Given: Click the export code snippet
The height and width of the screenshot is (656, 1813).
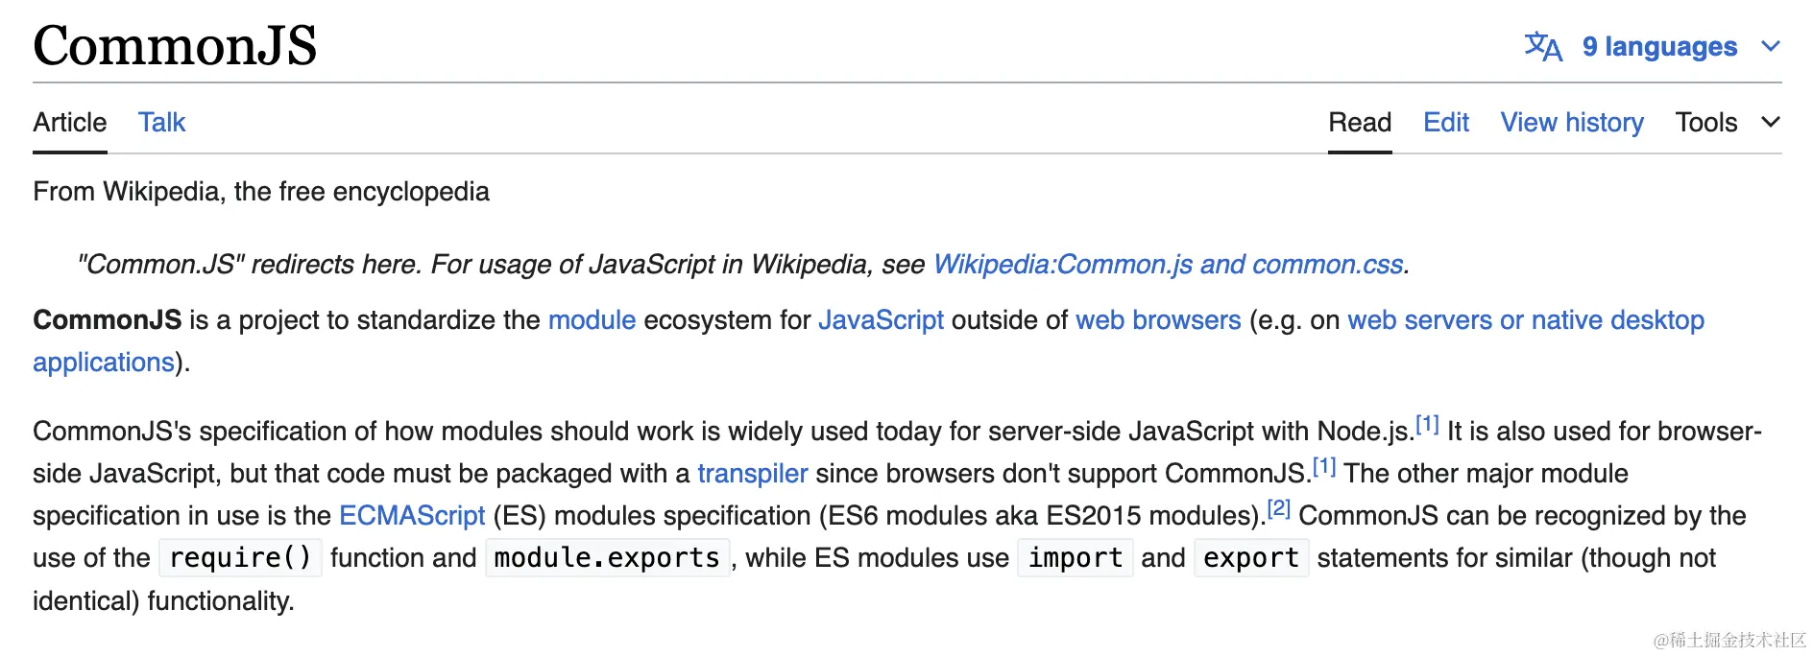Looking at the screenshot, I should tap(1251, 557).
